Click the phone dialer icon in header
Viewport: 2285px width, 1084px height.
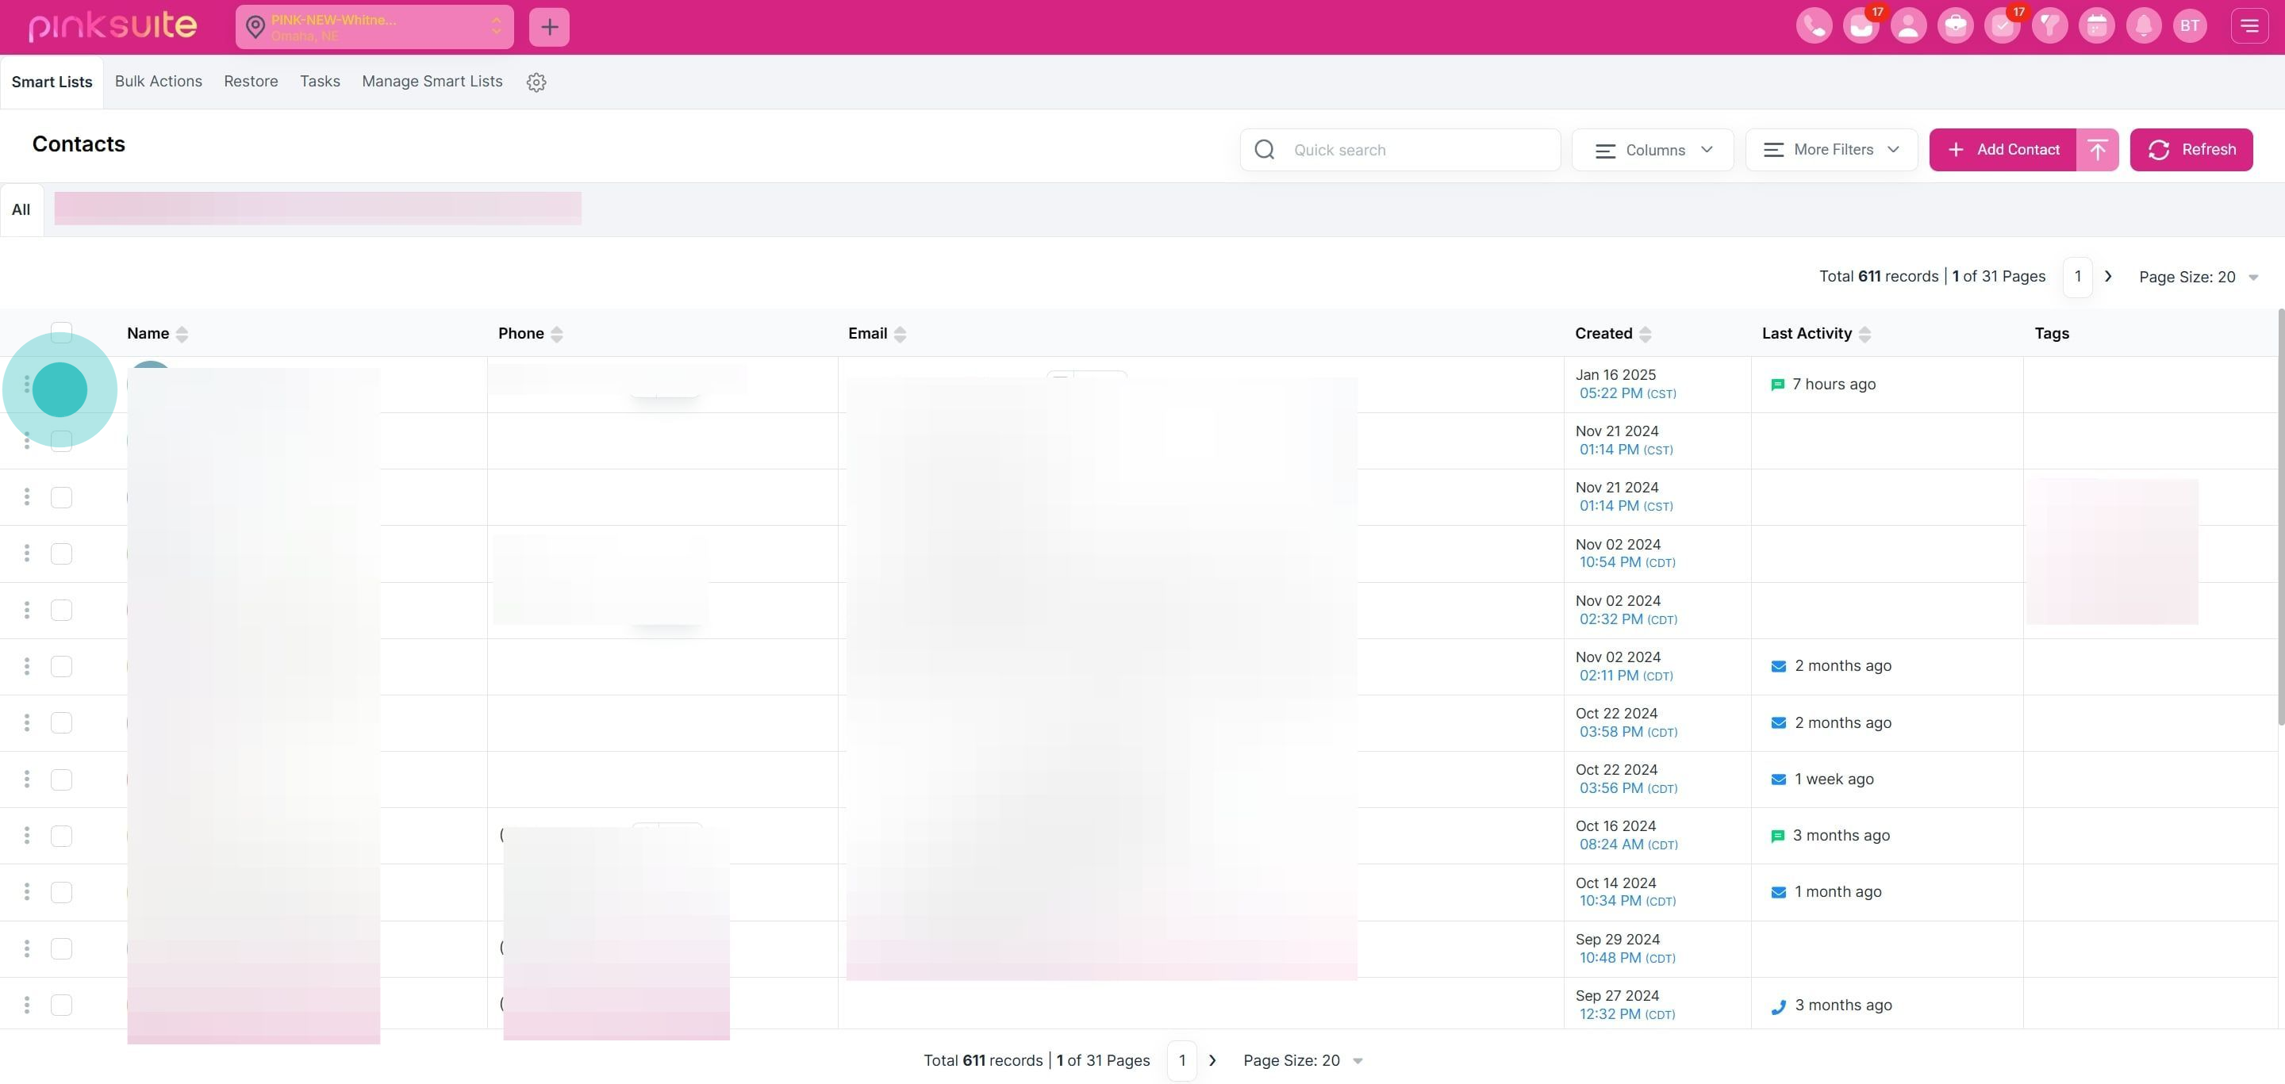coord(1814,25)
